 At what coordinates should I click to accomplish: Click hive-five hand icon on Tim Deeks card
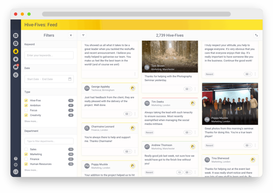[x=193, y=103]
